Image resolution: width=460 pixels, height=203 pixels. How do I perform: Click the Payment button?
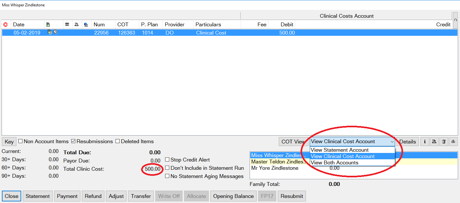click(67, 196)
